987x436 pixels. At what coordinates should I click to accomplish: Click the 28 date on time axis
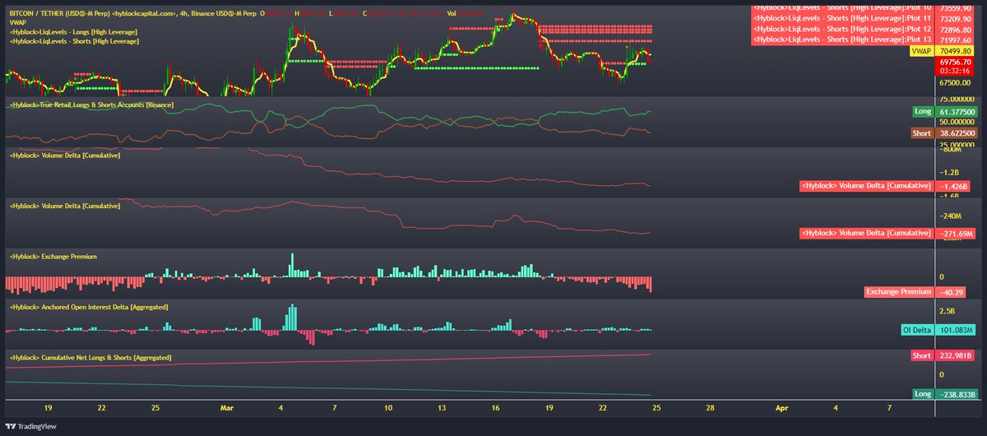(709, 408)
